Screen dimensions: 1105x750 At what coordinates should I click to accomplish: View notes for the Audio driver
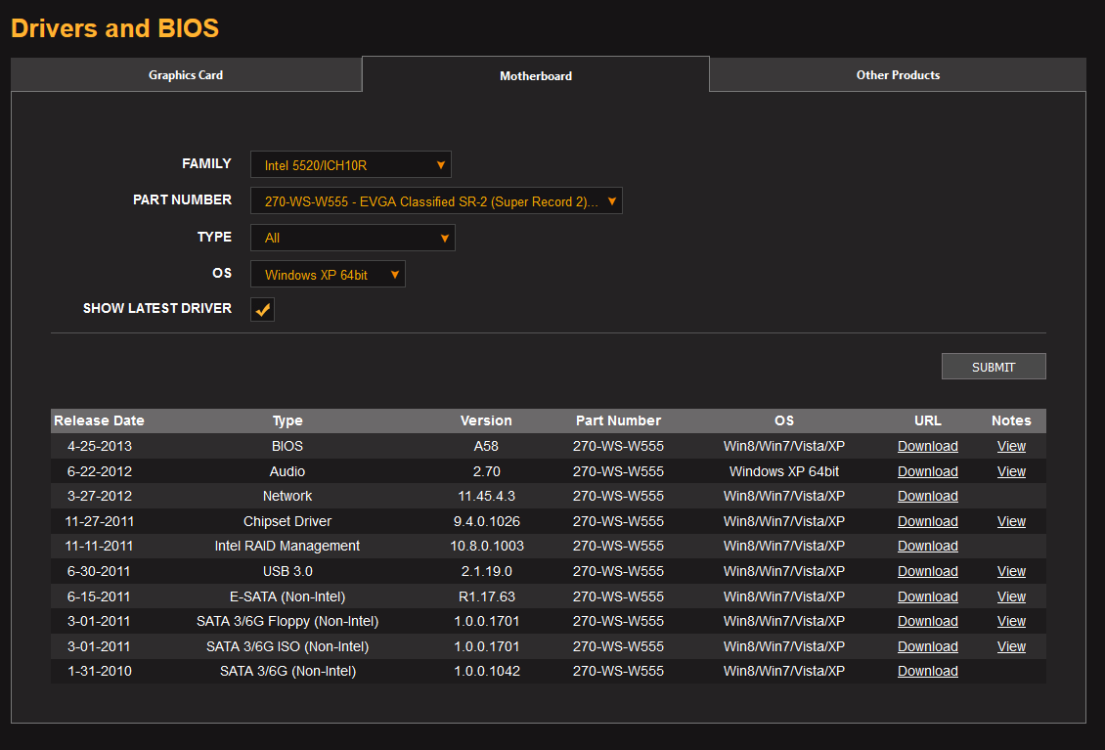click(1011, 471)
